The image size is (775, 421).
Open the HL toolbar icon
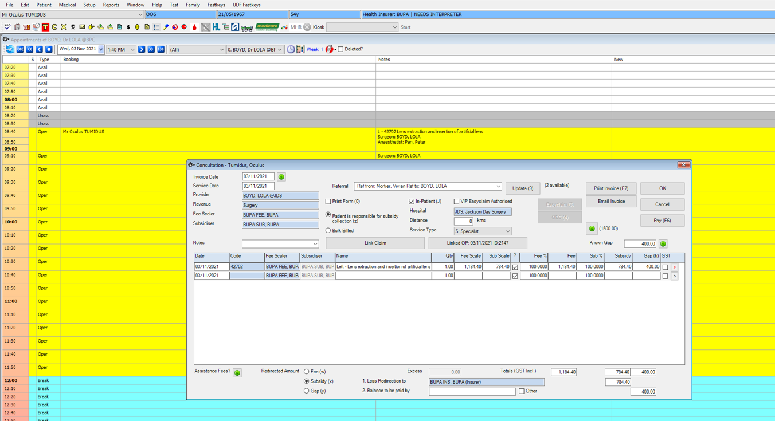tap(216, 27)
